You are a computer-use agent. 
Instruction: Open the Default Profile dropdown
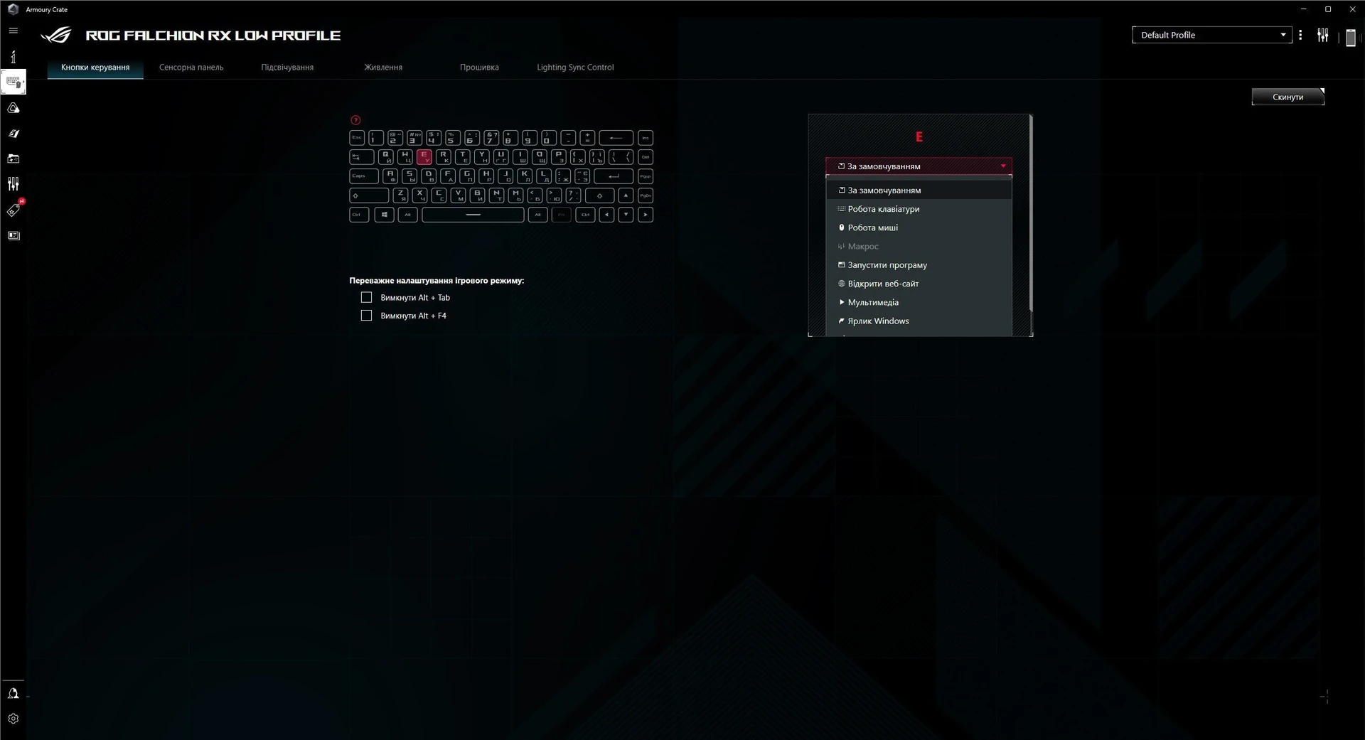pos(1211,35)
